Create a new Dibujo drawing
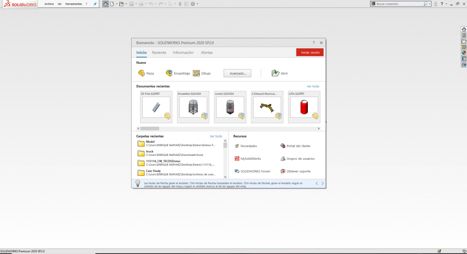Viewport: 467px width, 254px height. point(202,73)
